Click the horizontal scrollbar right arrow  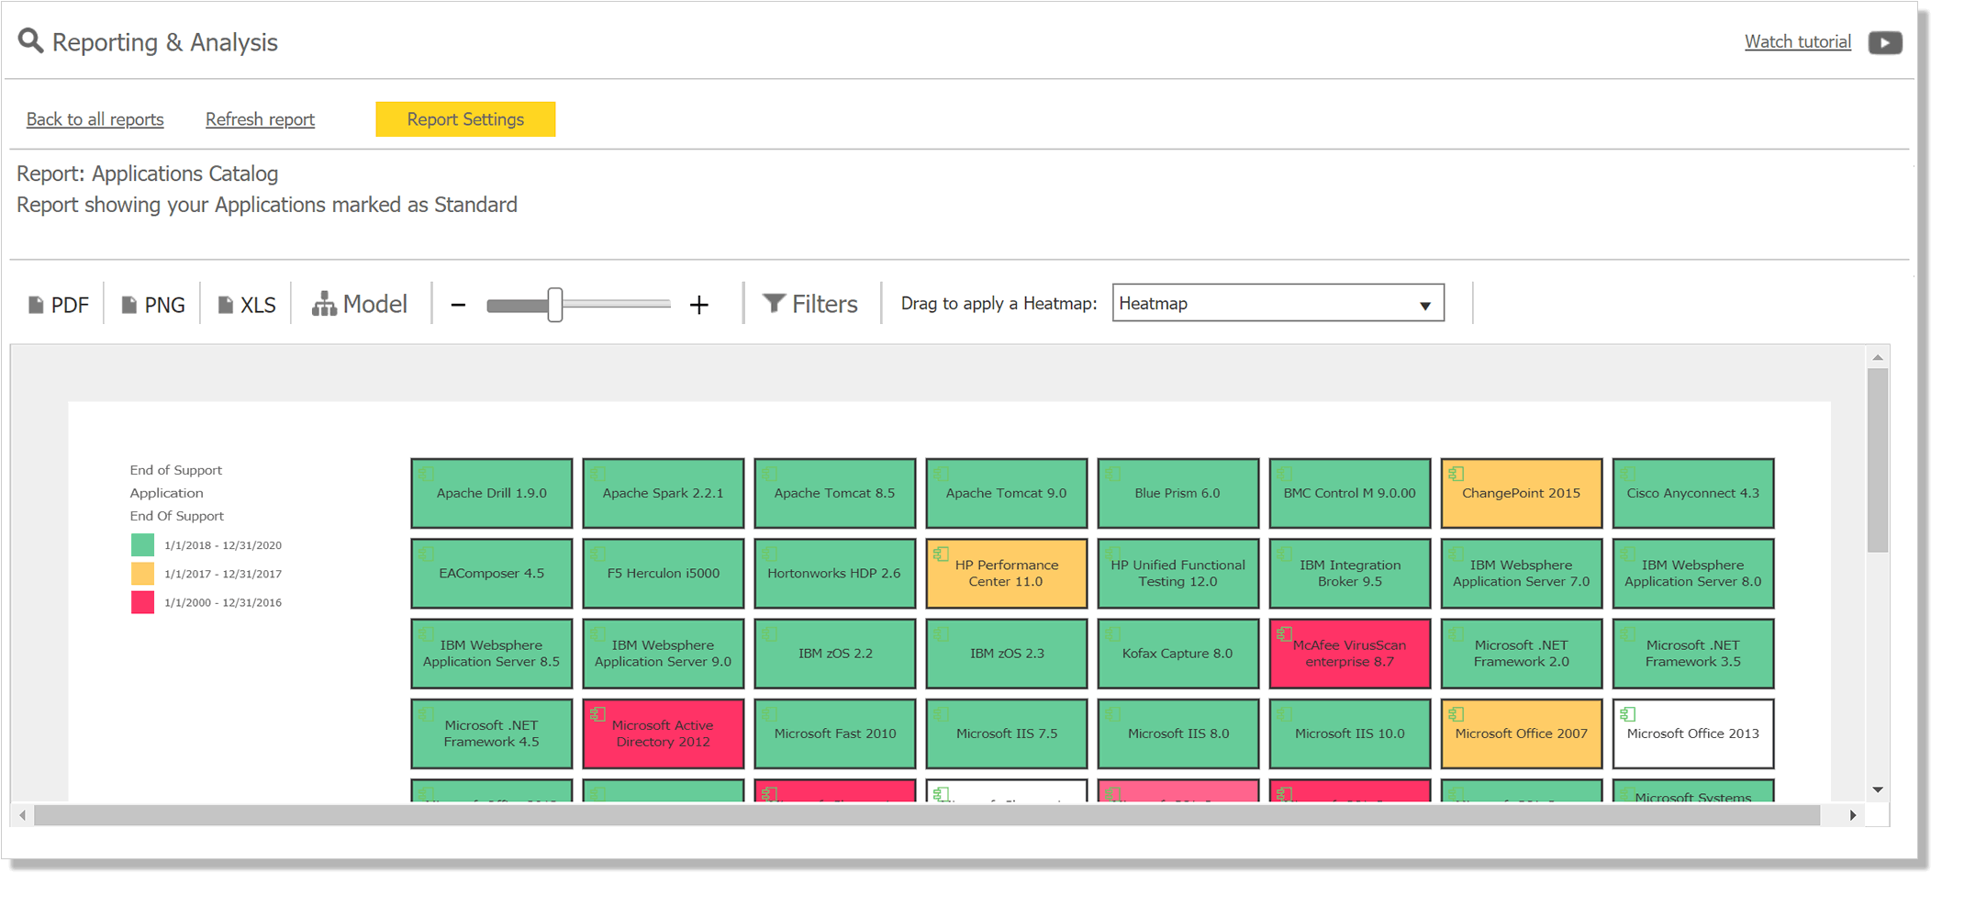(1853, 815)
